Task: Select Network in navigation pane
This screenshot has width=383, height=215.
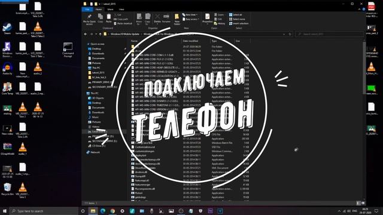Action: point(93,152)
